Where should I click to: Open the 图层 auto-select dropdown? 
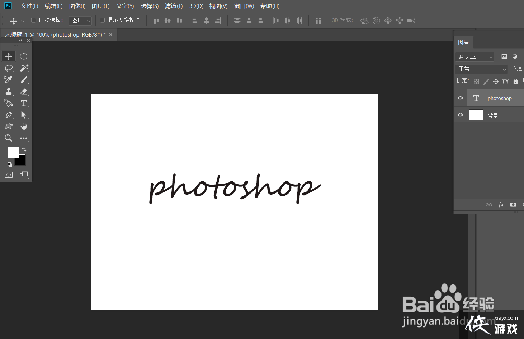coord(80,20)
